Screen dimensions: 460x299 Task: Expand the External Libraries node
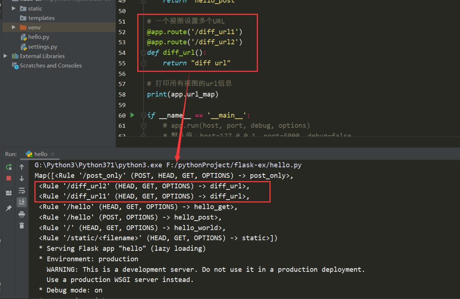pyautogui.click(x=5, y=56)
